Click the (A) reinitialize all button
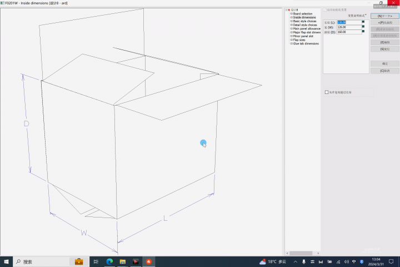This screenshot has width=400, height=267. tap(384, 36)
